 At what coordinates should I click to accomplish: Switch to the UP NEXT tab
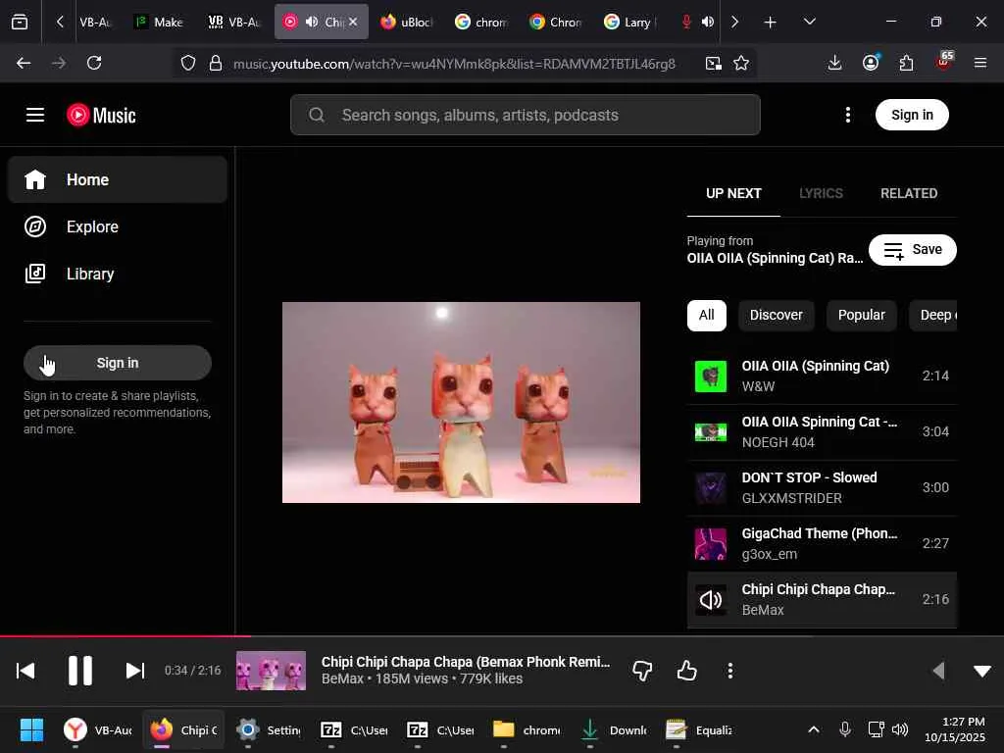(733, 193)
